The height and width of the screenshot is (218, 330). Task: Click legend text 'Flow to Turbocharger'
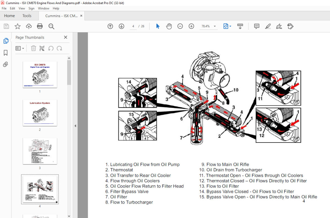coord(131,202)
